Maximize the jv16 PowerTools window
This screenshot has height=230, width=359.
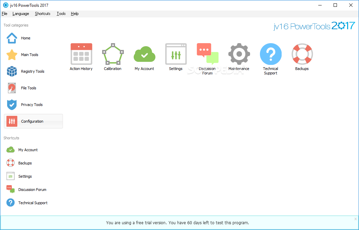point(335,5)
